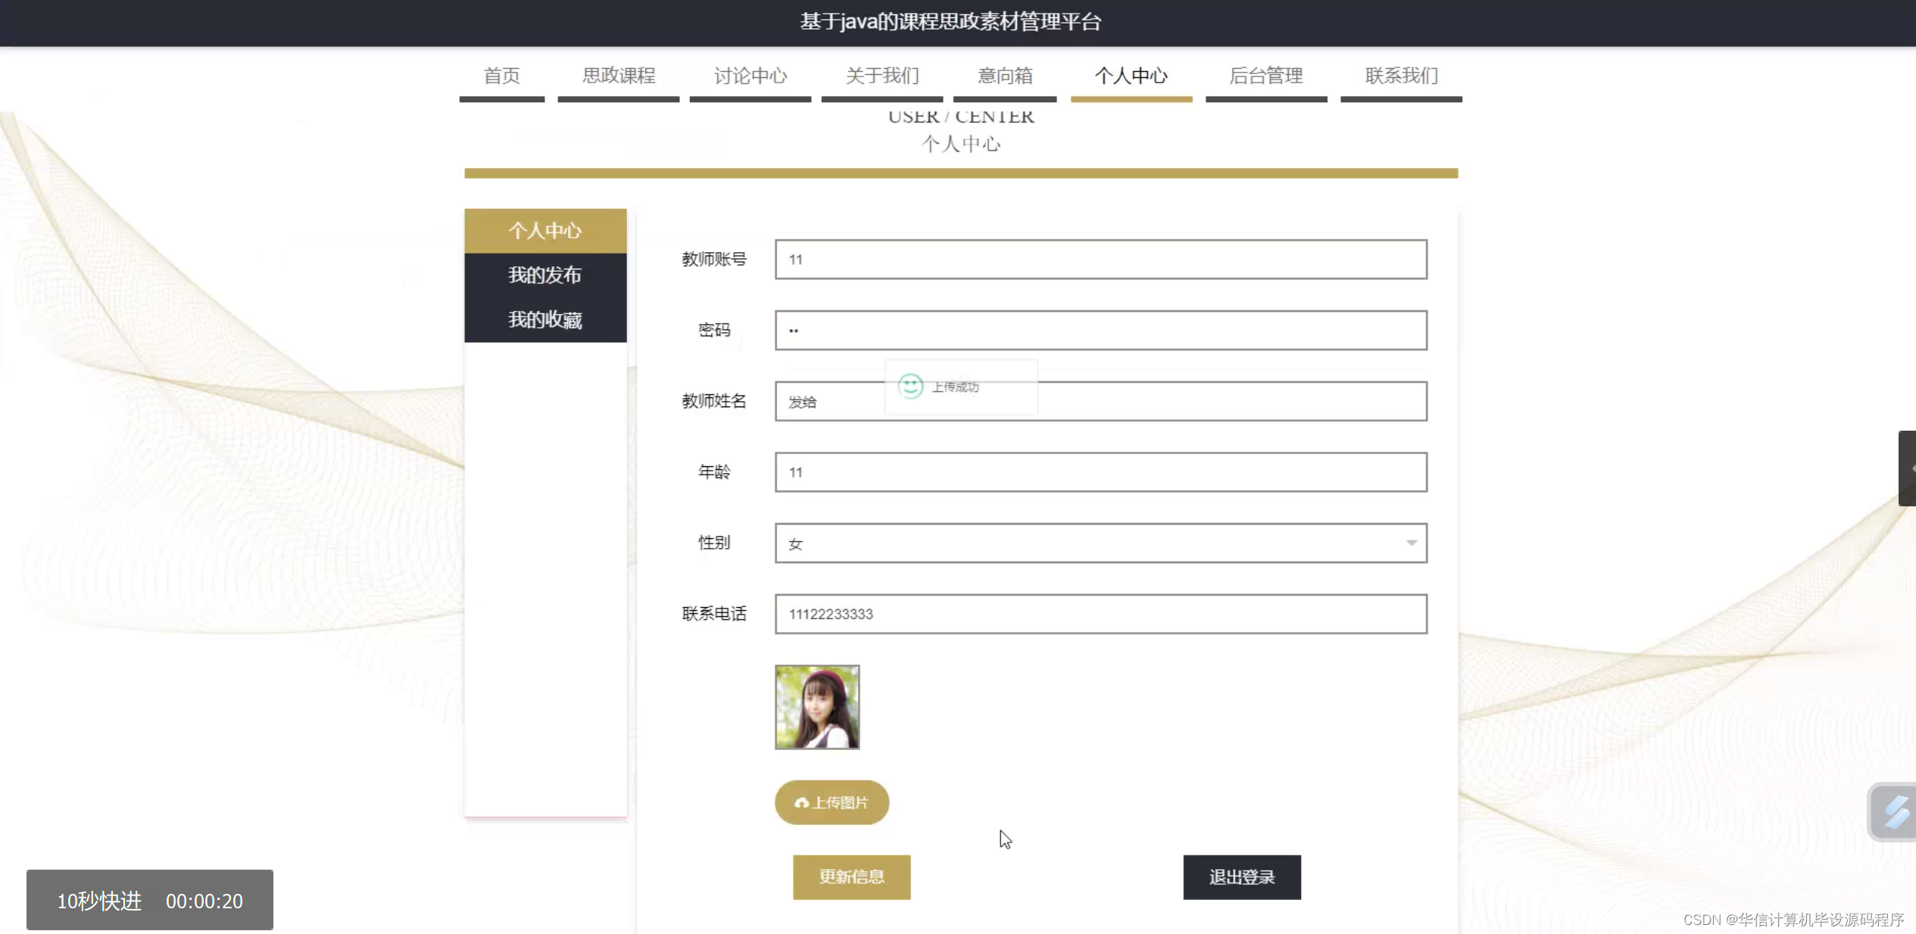The height and width of the screenshot is (934, 1916).
Task: Click the 退出登录 logout button
Action: (x=1241, y=876)
